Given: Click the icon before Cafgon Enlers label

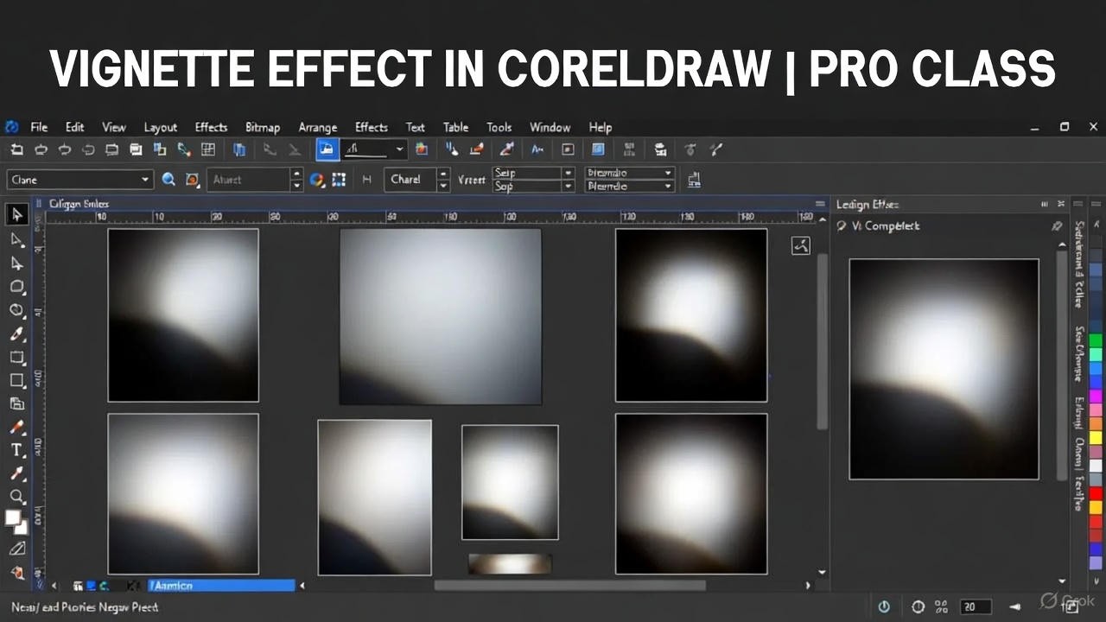Looking at the screenshot, I should pos(38,204).
